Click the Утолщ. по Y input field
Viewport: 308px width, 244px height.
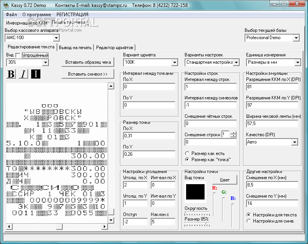coord(135,203)
